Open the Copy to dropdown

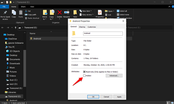(51, 18)
